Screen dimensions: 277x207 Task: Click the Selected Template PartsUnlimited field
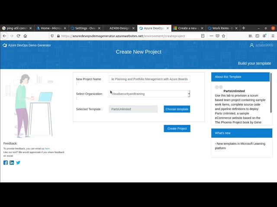[x=133, y=109]
